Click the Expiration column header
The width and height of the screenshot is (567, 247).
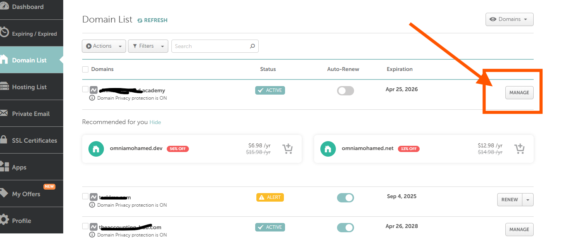tap(399, 69)
